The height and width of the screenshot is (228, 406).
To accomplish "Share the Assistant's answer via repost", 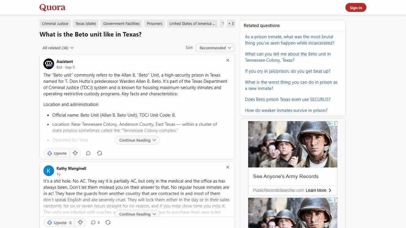I will pyautogui.click(x=100, y=153).
